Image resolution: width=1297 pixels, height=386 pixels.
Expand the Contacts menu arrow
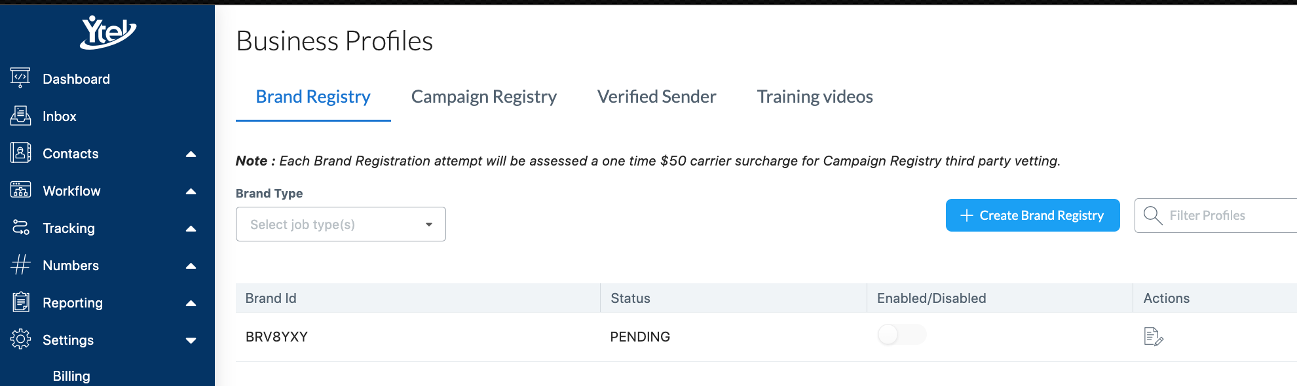point(191,154)
